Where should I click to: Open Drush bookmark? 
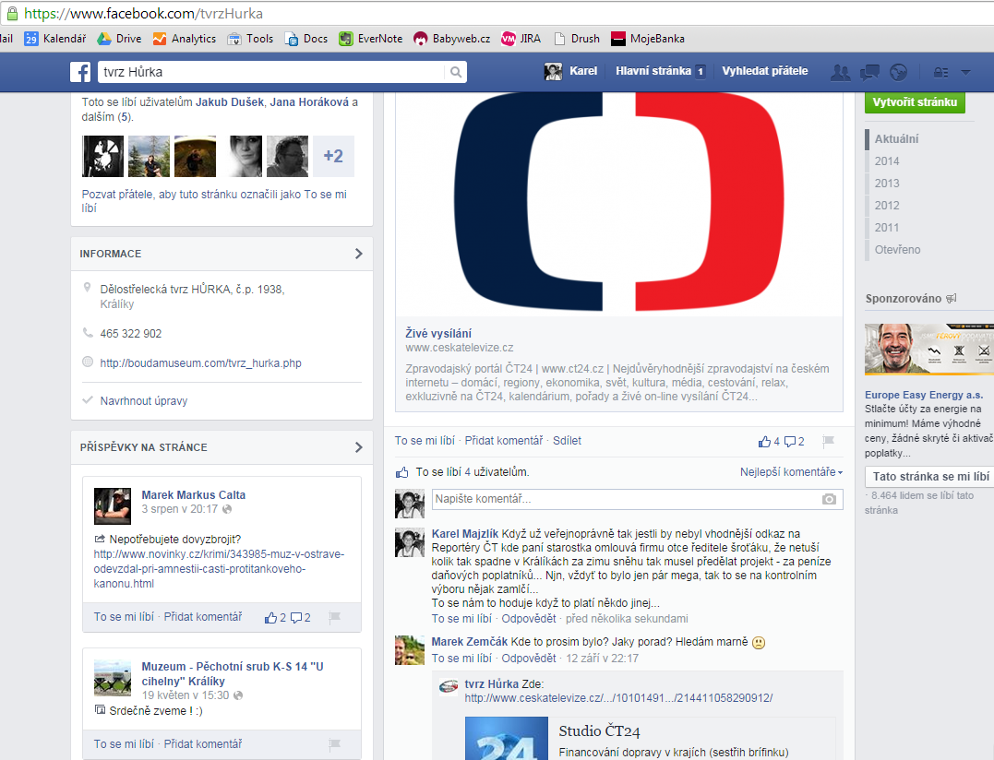point(577,39)
